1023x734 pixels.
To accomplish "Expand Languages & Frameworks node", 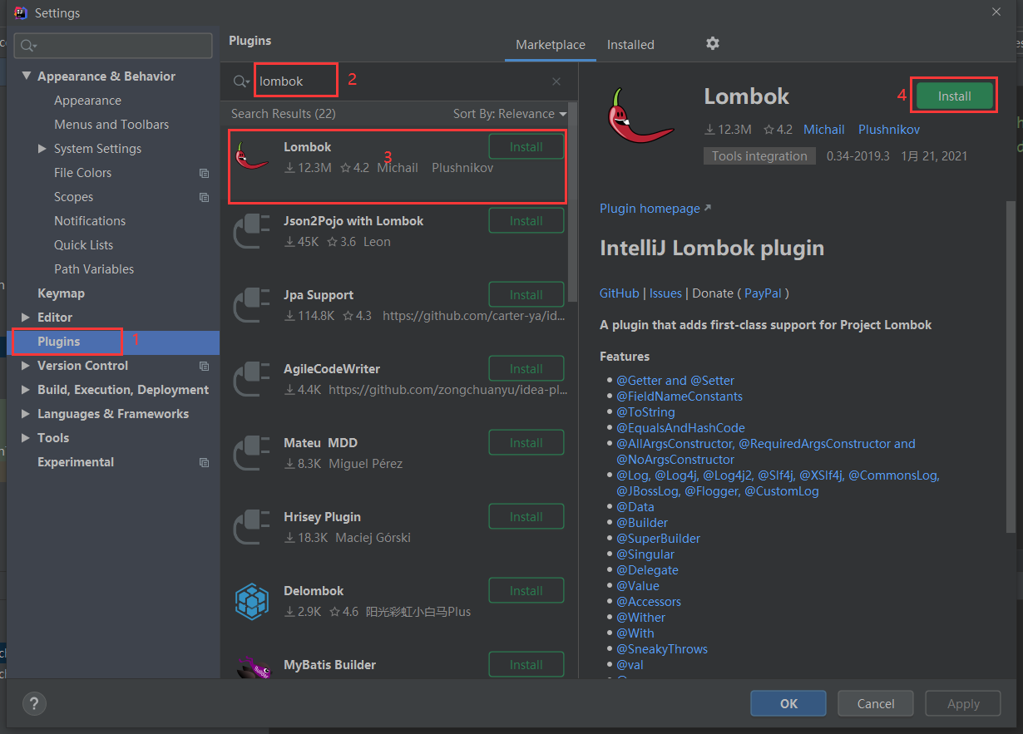I will [26, 414].
